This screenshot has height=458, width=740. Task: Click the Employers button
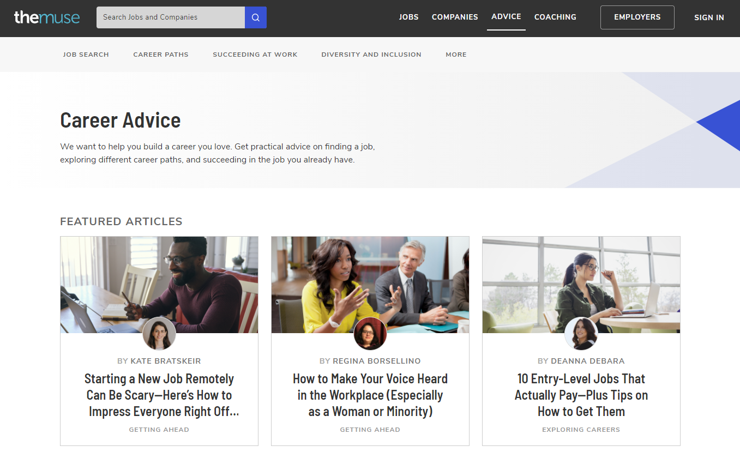click(637, 17)
